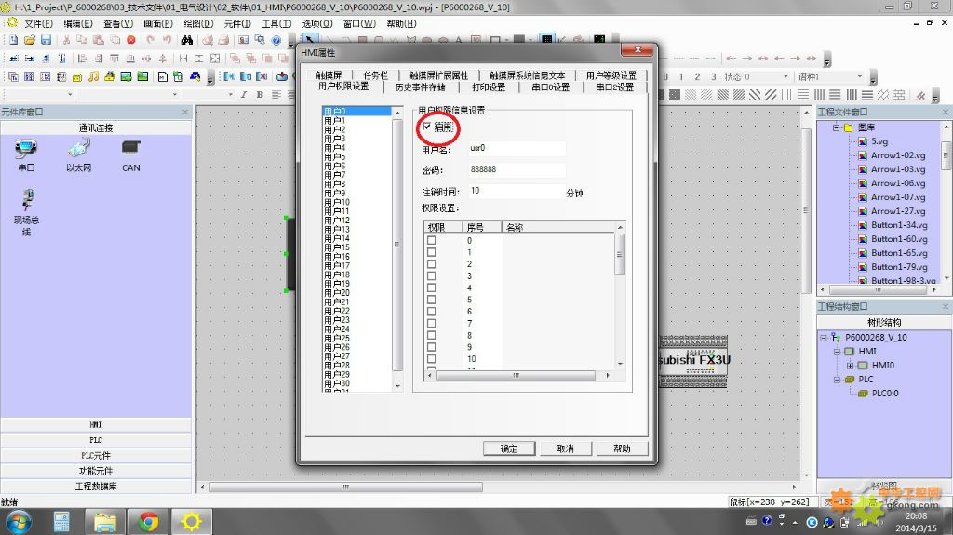Click the permissions table horizontal scrollbar
Image resolution: width=953 pixels, height=535 pixels.
(516, 375)
